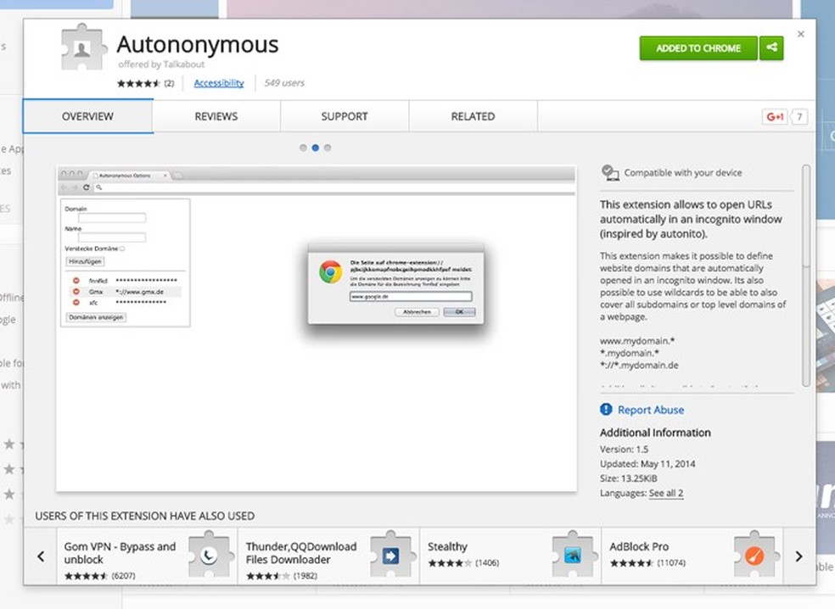Open the Support tab
This screenshot has width=835, height=609.
344,116
